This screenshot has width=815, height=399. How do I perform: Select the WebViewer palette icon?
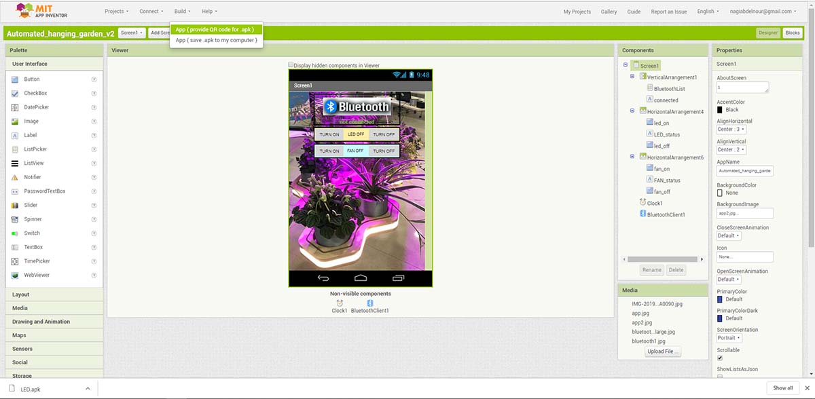click(16, 275)
